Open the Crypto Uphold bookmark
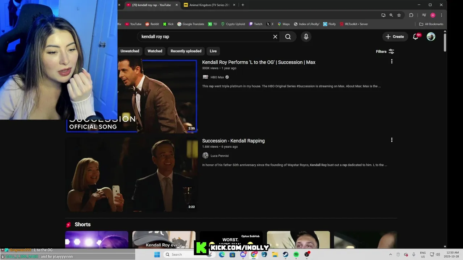Viewport: 463px width, 260px height. pos(233,24)
